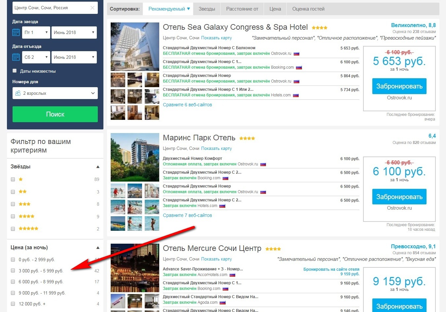The image size is (446, 312).
Task: Check price filter 6 000 - 8 999 руб.
Action: coord(13,282)
